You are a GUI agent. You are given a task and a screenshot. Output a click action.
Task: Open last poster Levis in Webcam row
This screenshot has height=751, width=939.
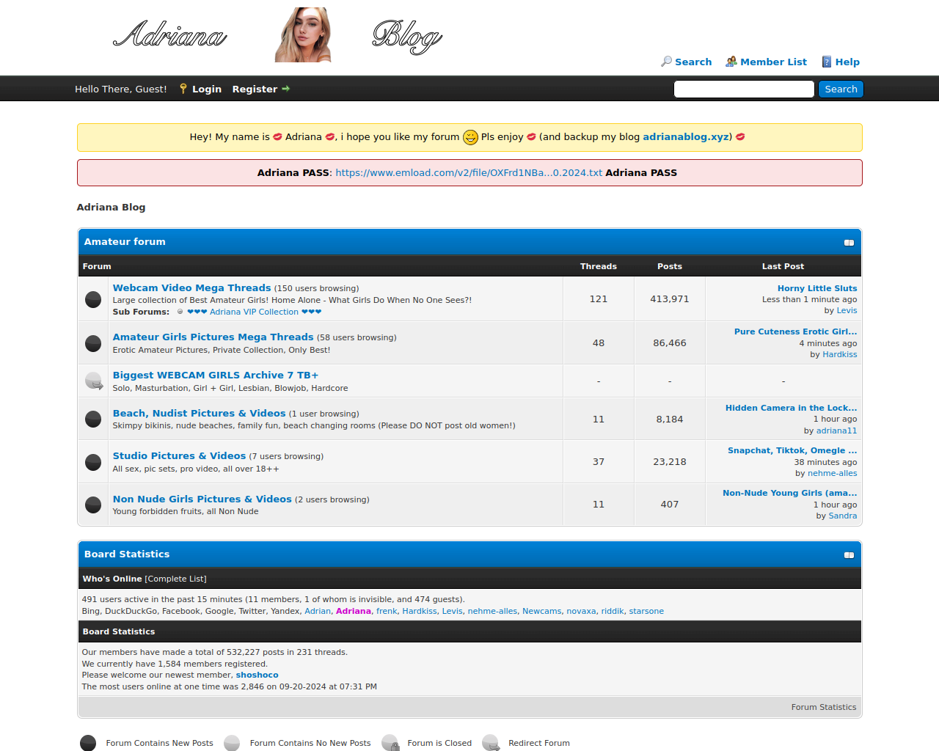847,310
